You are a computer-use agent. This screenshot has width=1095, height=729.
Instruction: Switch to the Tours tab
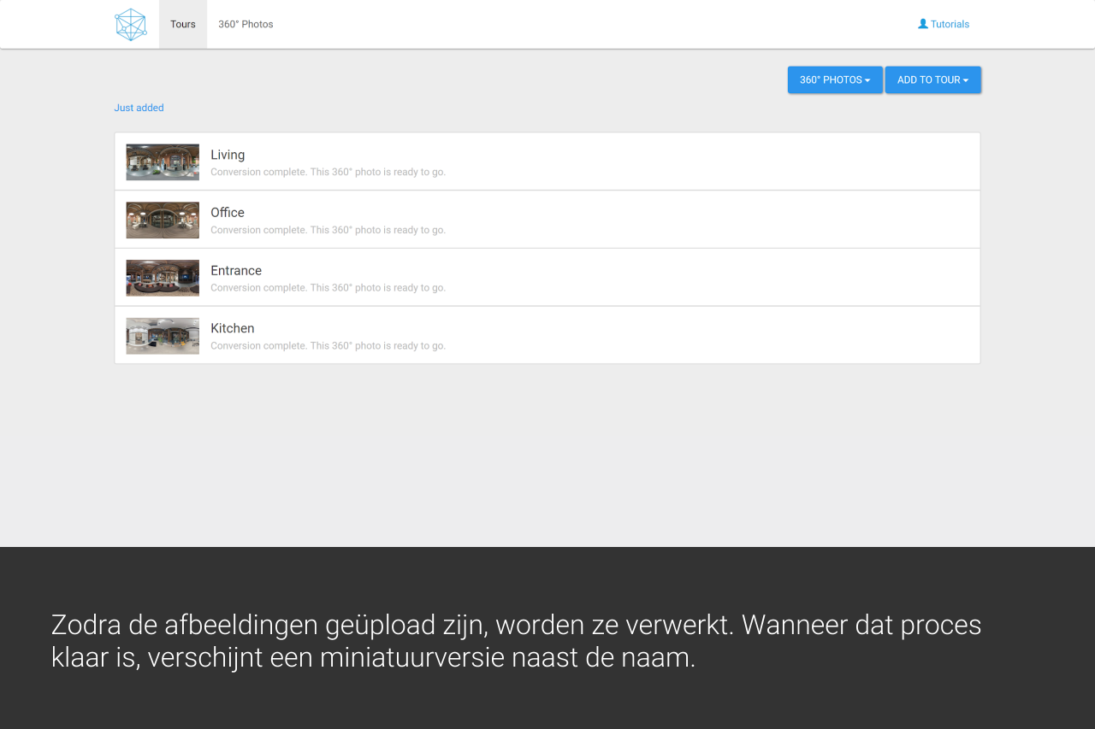(x=183, y=24)
